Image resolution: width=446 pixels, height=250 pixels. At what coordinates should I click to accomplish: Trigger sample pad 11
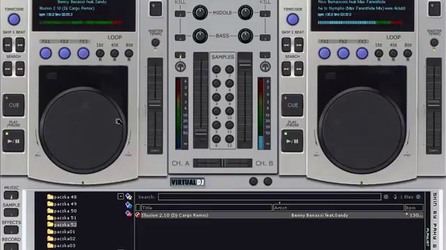point(229,125)
